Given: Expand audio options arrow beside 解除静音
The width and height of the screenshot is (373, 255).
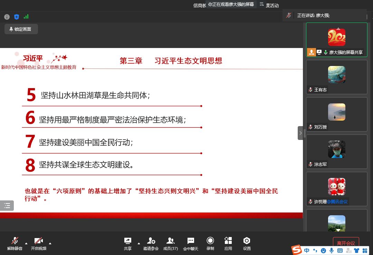Looking at the screenshot, I should tap(26, 242).
